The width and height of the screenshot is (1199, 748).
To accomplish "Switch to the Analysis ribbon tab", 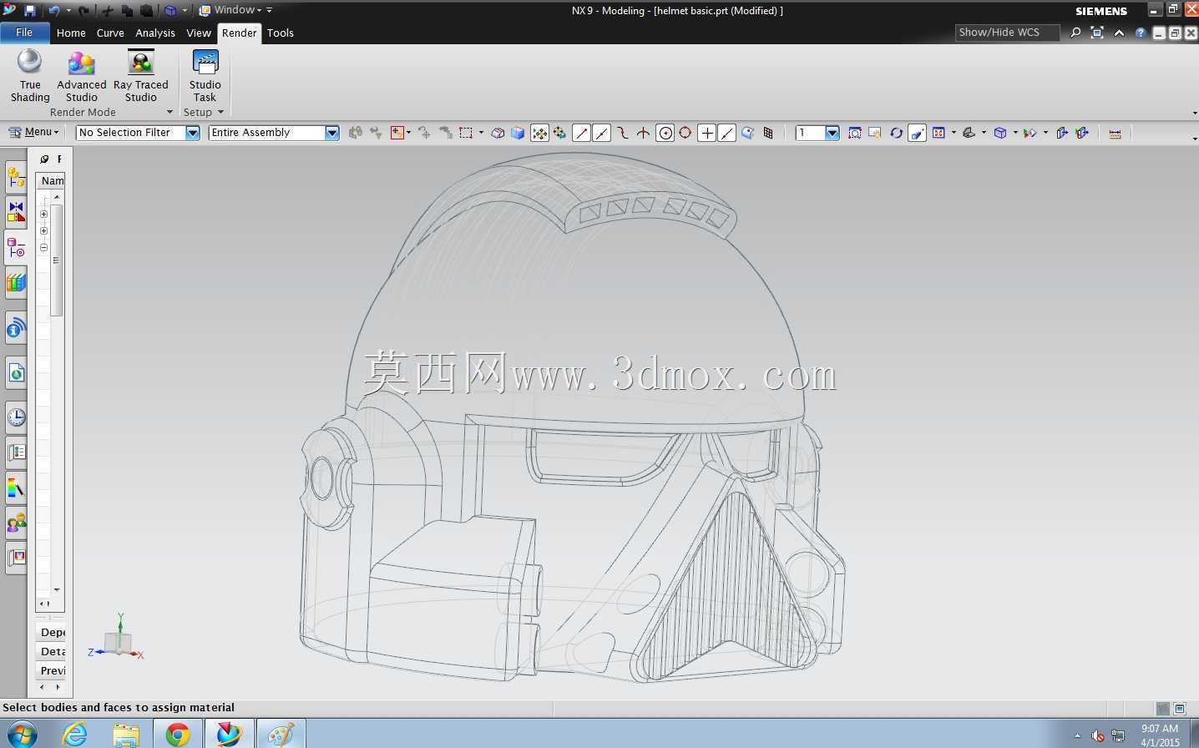I will point(155,33).
